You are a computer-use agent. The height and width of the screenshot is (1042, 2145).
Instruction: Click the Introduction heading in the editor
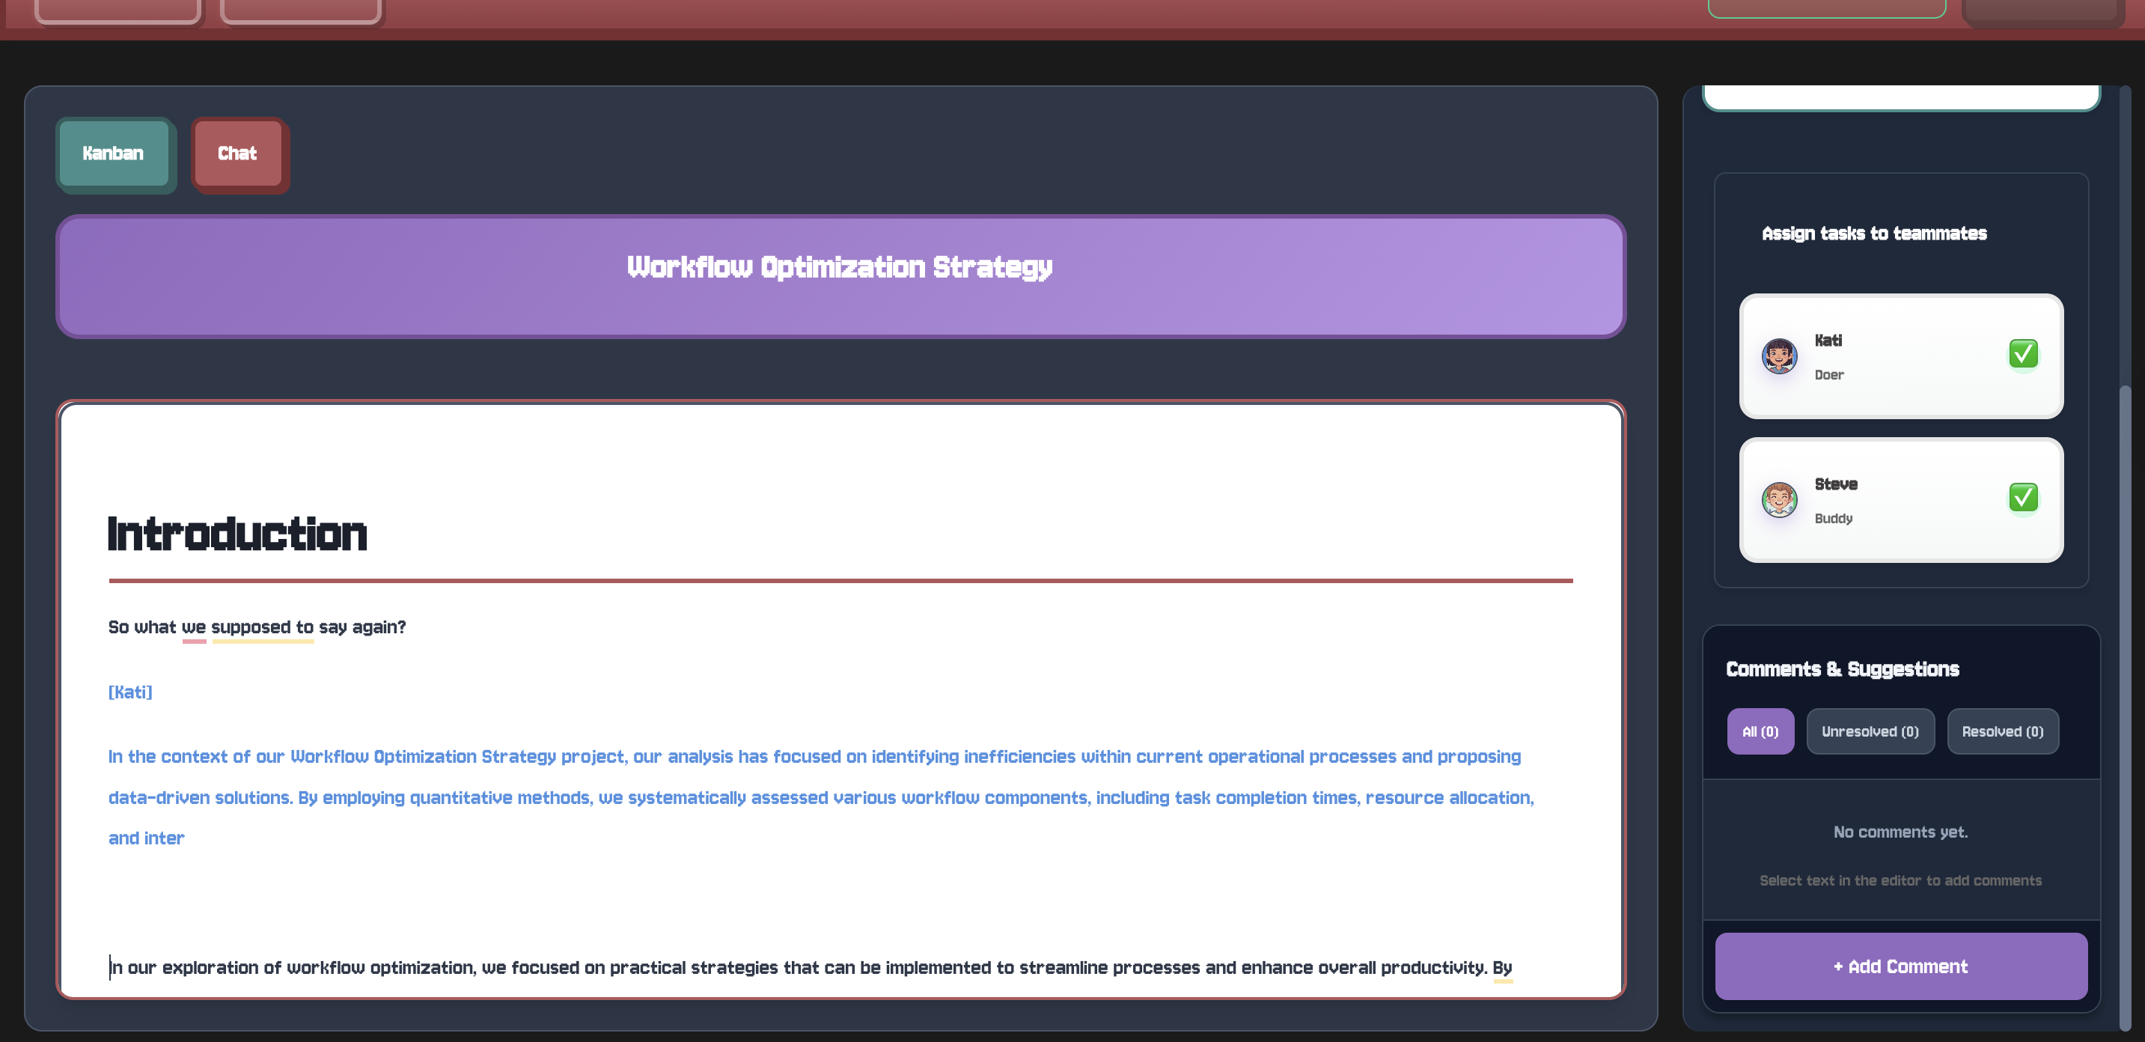coord(237,534)
